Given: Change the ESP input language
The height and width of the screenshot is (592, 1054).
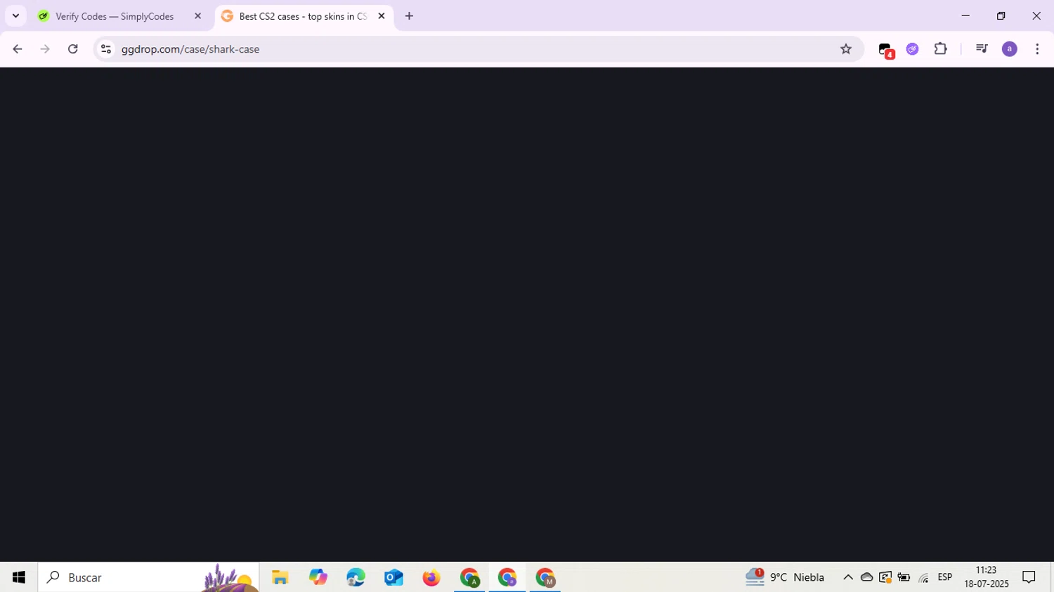Looking at the screenshot, I should [x=945, y=577].
